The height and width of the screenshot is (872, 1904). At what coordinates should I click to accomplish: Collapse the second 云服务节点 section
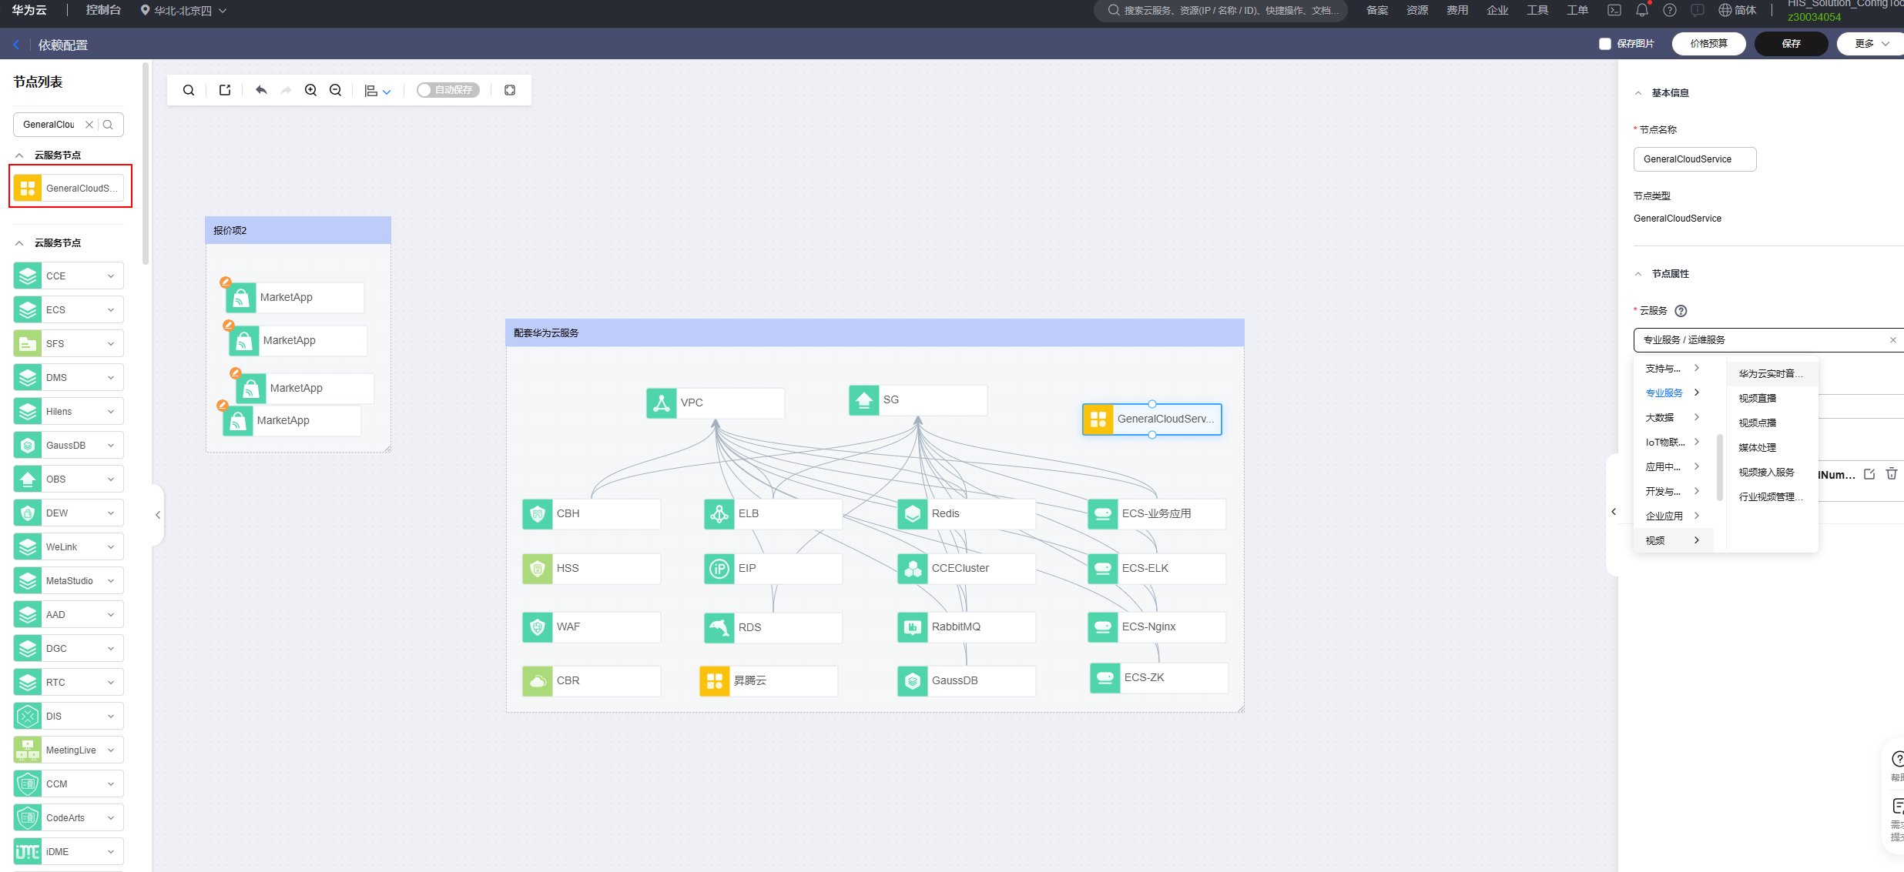click(x=19, y=243)
